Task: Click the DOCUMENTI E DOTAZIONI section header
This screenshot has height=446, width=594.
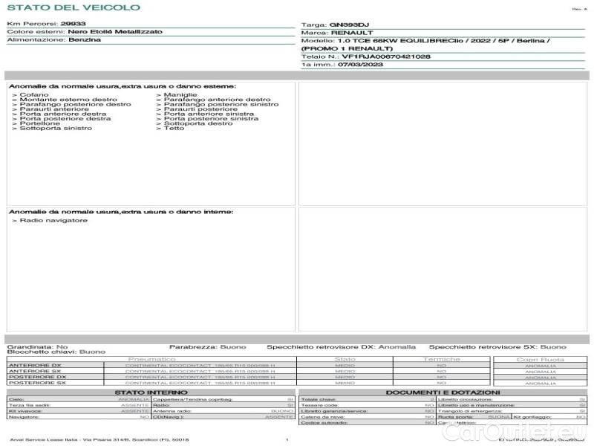Action: tap(443, 392)
